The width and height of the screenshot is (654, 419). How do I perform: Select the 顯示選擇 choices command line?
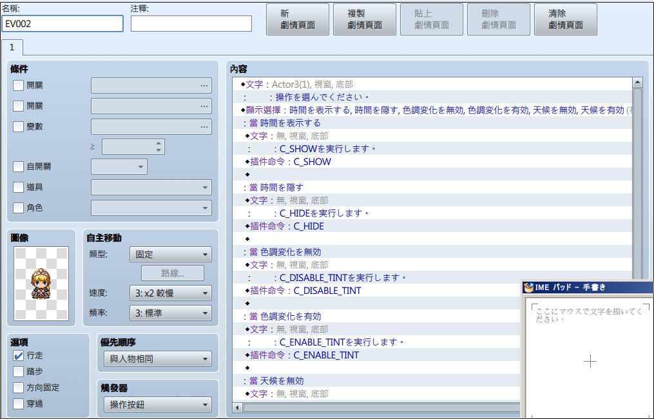click(432, 110)
